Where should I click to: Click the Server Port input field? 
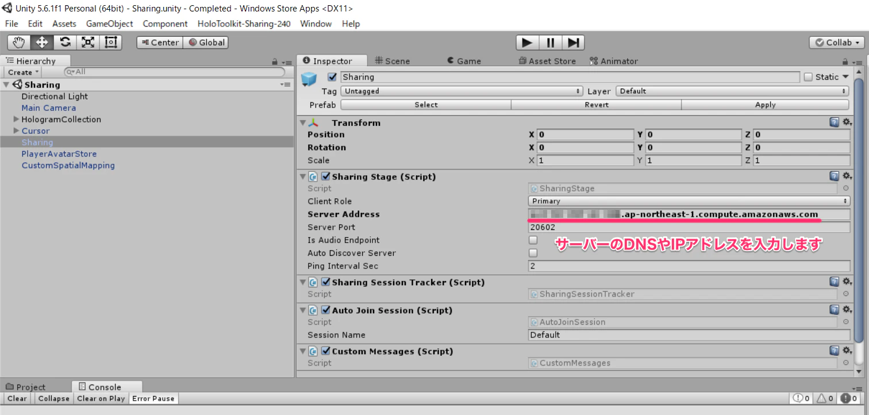pos(689,227)
